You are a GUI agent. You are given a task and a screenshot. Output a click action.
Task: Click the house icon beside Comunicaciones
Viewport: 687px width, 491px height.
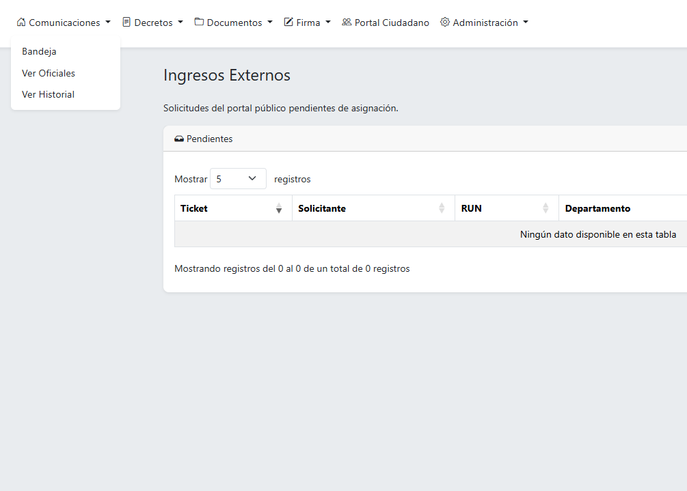click(x=21, y=23)
